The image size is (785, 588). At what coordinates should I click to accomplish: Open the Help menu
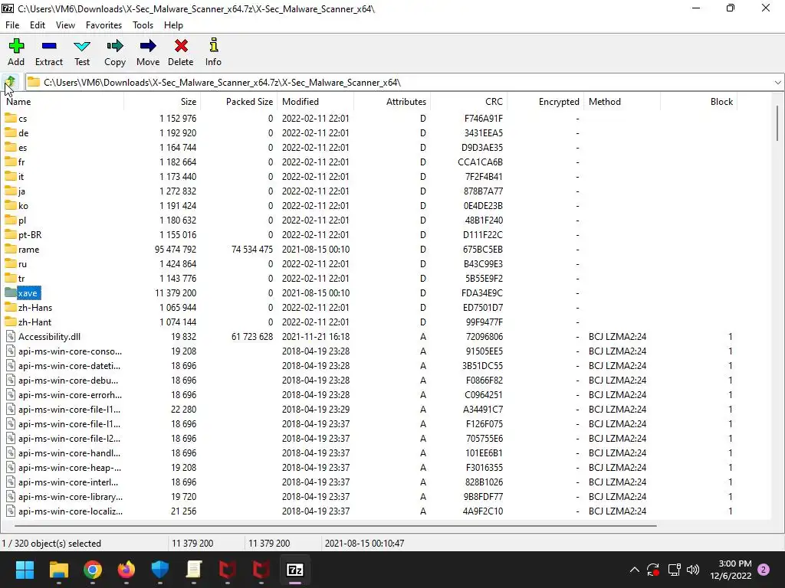(174, 25)
